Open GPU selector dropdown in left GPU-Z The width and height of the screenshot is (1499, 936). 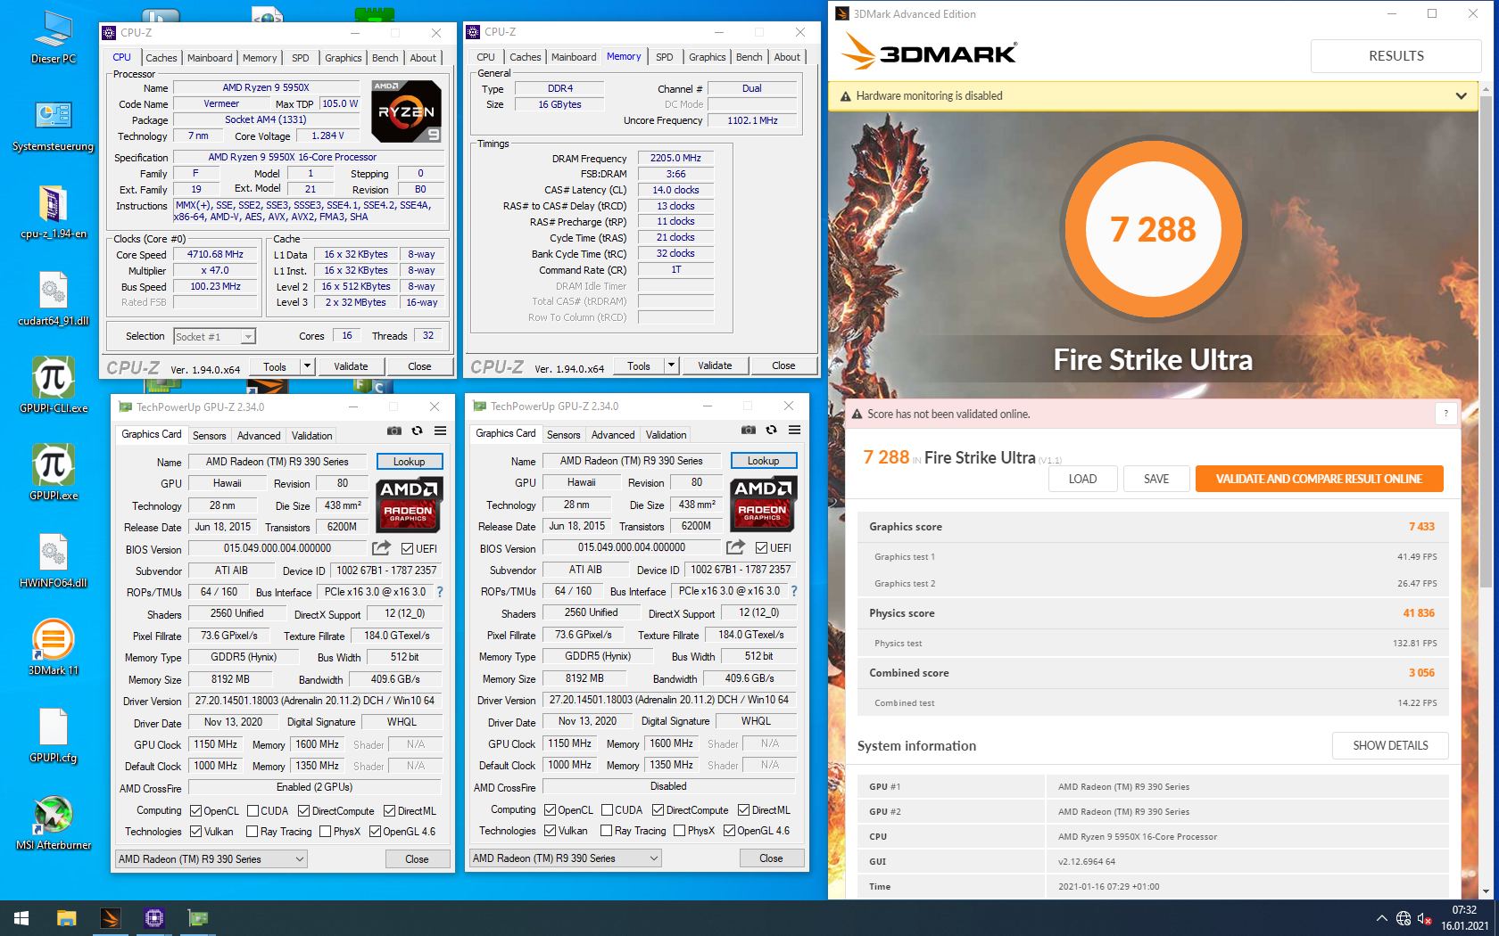pyautogui.click(x=211, y=859)
